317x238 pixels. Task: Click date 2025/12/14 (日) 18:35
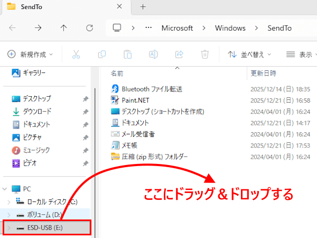click(280, 89)
